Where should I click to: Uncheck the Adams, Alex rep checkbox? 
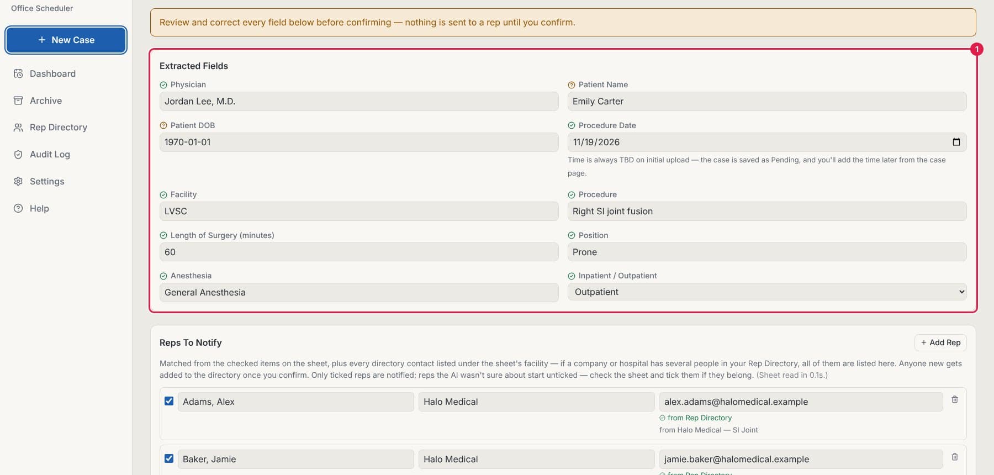(x=169, y=401)
